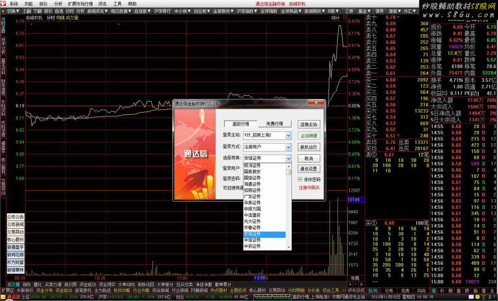The width and height of the screenshot is (498, 301).
Task: Open 热点题材 in bottom toolbar
Action: pos(219,291)
